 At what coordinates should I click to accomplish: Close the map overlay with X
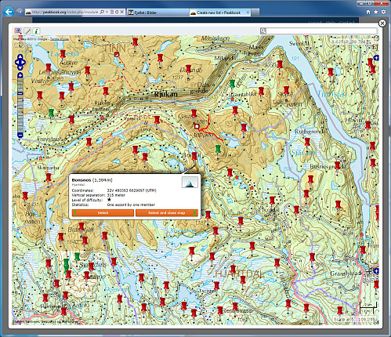coord(382,24)
